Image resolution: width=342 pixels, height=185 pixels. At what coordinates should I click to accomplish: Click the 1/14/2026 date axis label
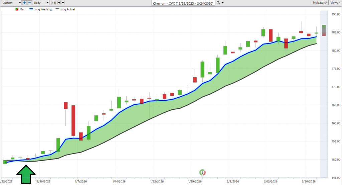[x=119, y=182]
